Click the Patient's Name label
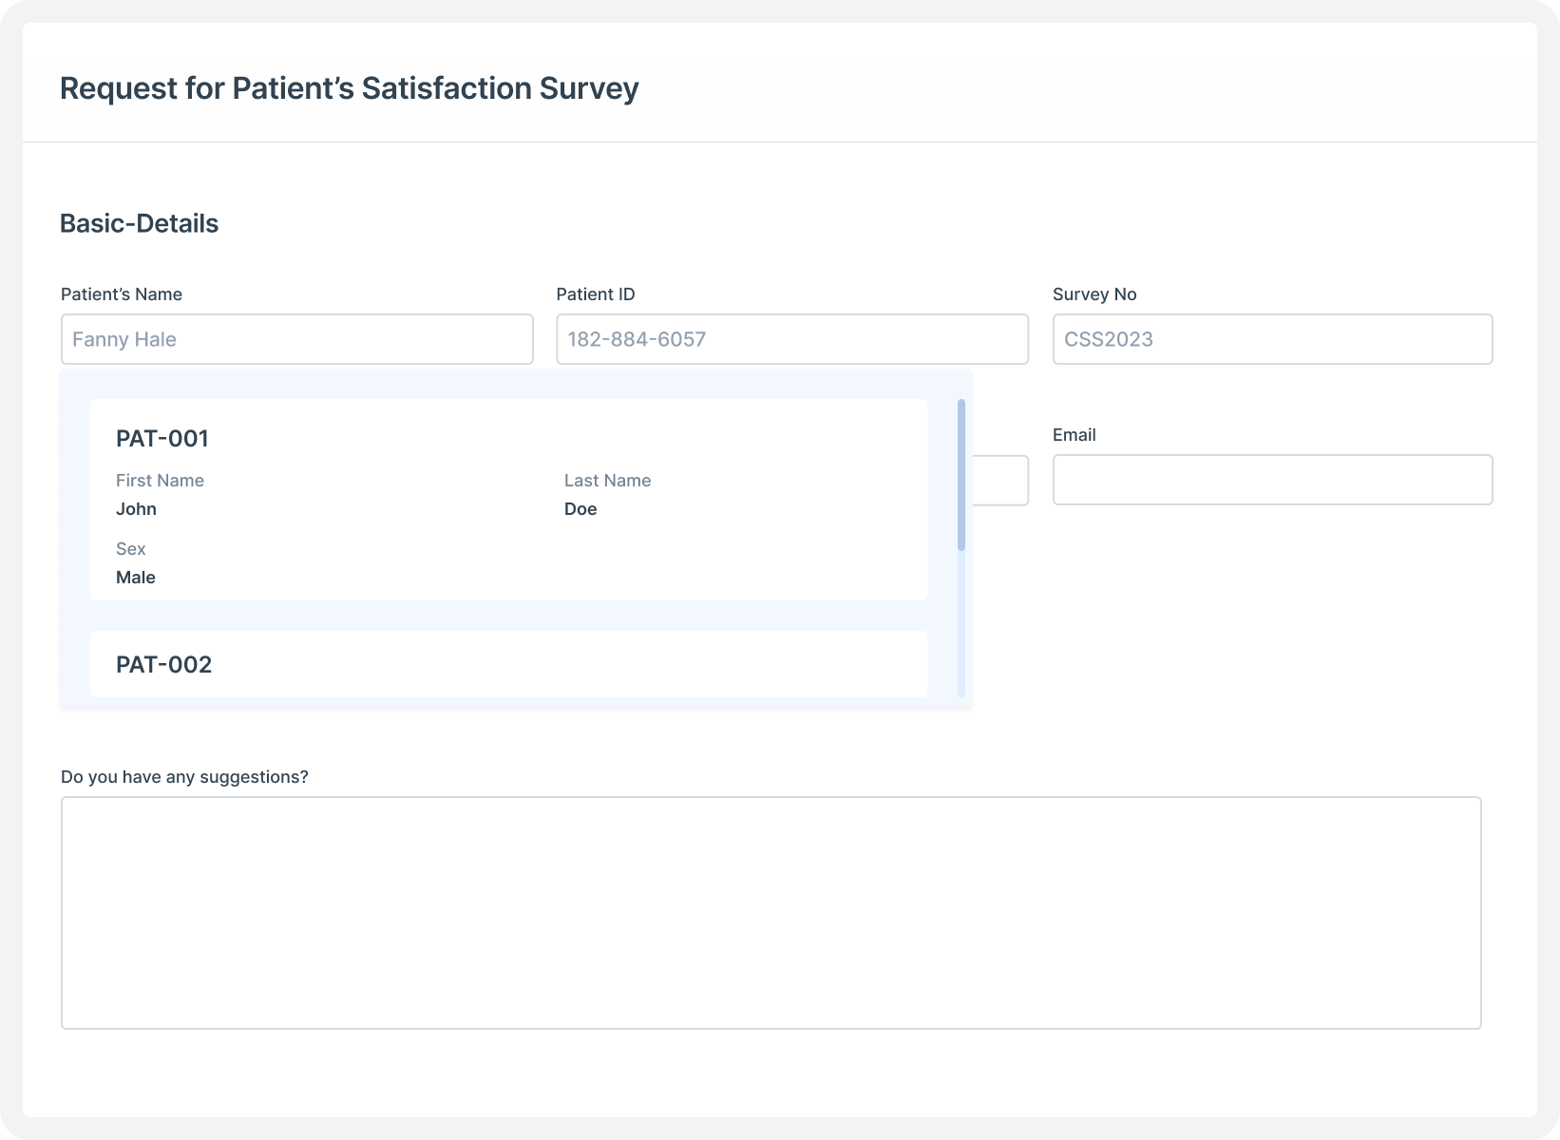This screenshot has height=1140, width=1560. click(122, 294)
